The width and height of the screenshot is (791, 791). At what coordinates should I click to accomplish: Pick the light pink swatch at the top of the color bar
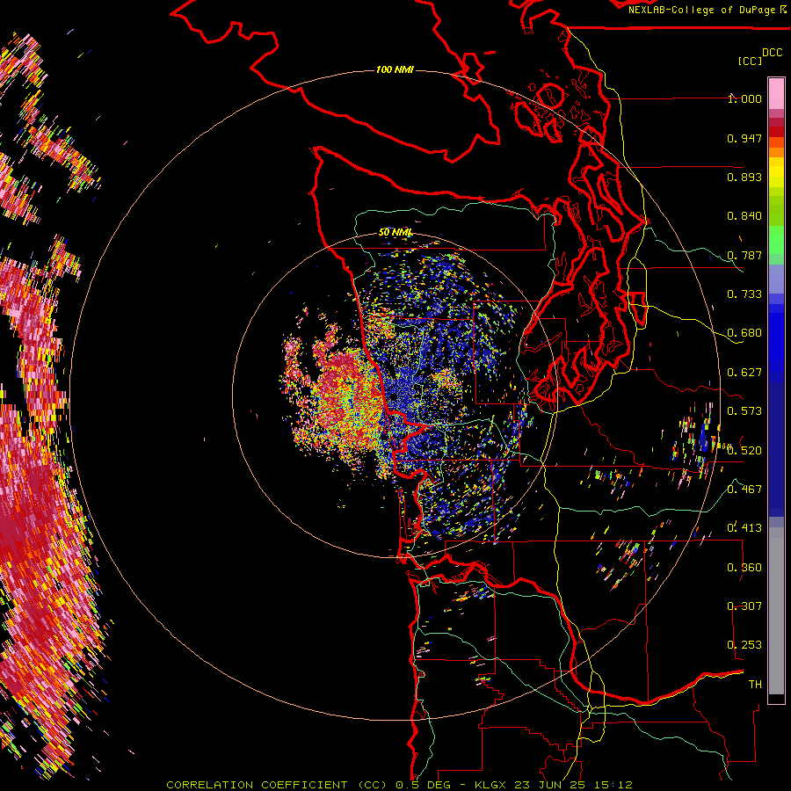[776, 94]
